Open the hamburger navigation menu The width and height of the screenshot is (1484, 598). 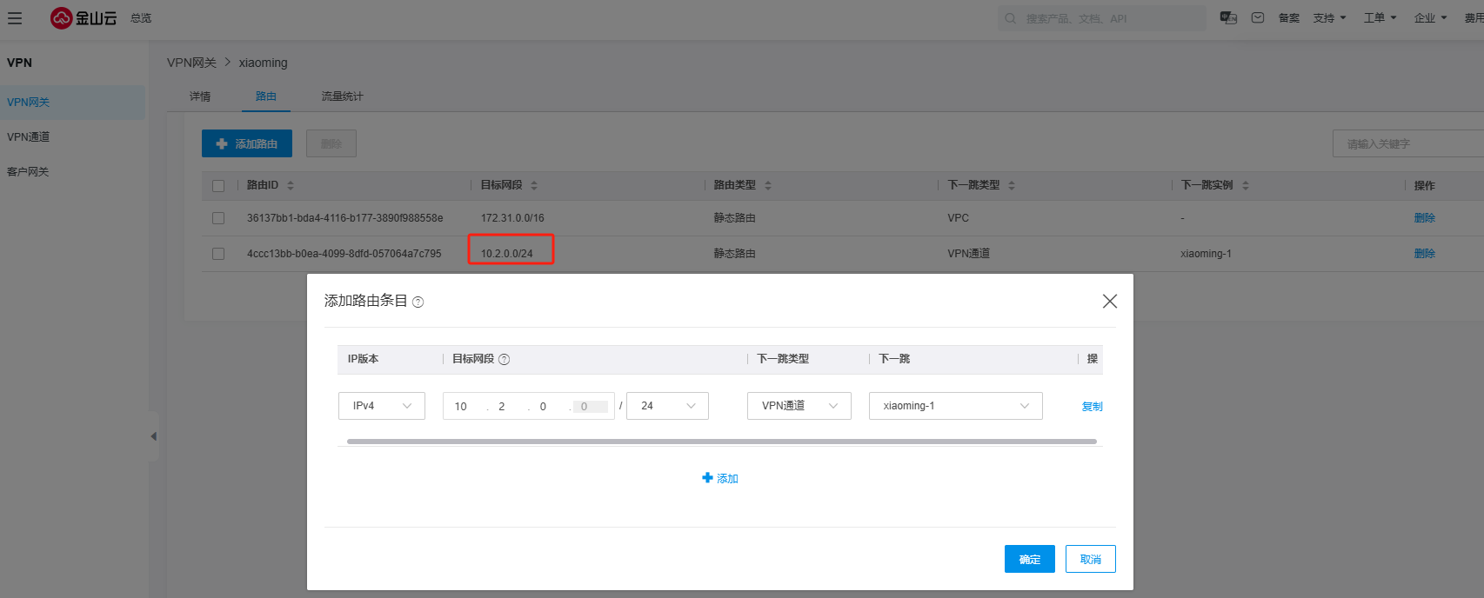click(15, 18)
